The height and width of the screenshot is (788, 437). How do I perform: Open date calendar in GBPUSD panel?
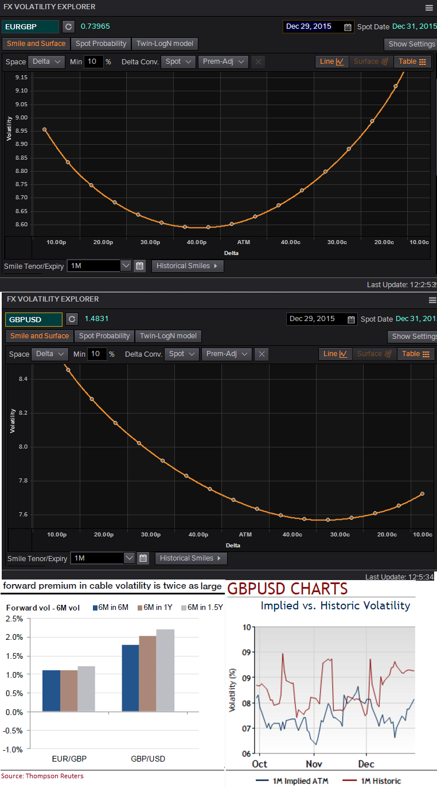[352, 319]
